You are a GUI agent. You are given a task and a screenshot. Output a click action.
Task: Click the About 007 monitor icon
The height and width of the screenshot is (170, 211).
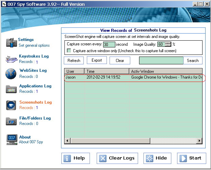click(x=12, y=140)
